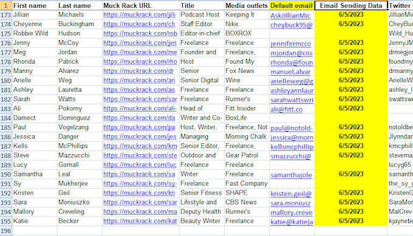Open the AskJillianMic email link
This screenshot has height=236, width=413.
[x=290, y=16]
